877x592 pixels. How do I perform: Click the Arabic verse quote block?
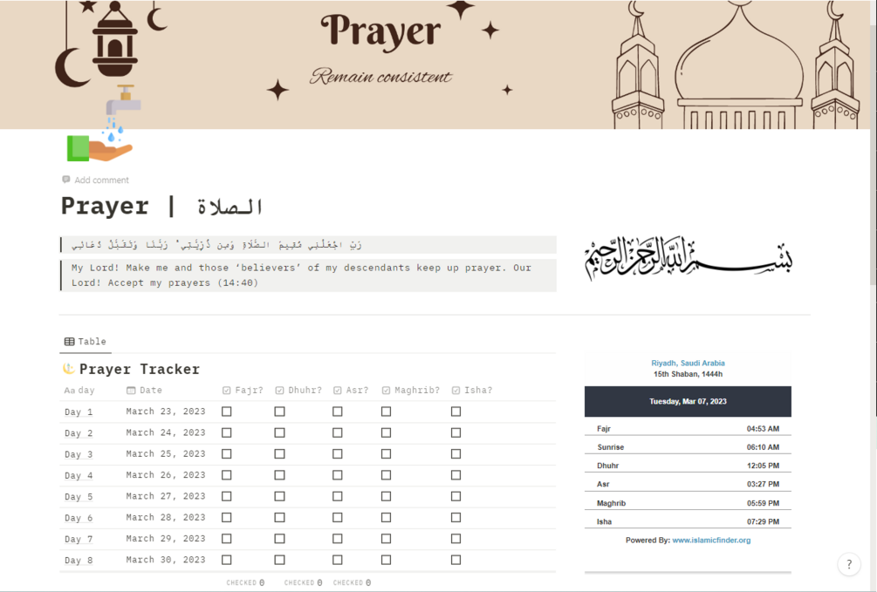pyautogui.click(x=308, y=245)
